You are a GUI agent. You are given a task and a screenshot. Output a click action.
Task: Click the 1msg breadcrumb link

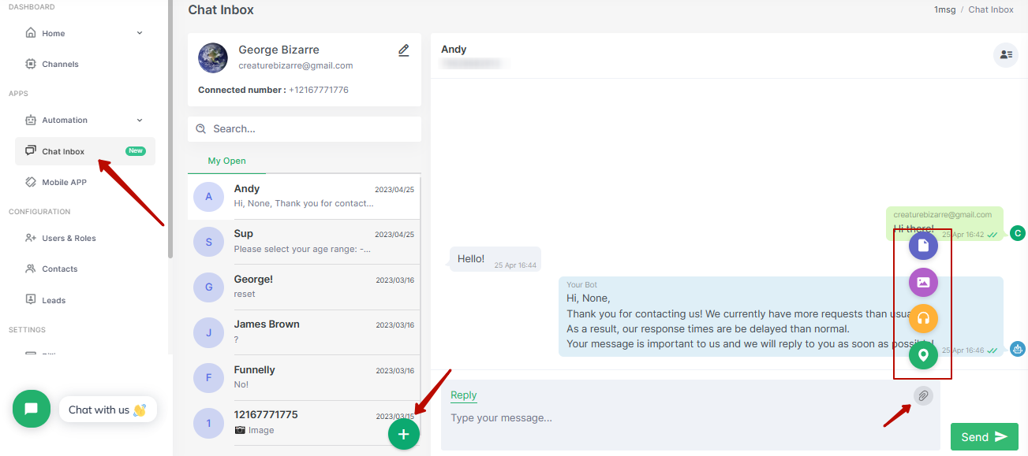coord(944,9)
